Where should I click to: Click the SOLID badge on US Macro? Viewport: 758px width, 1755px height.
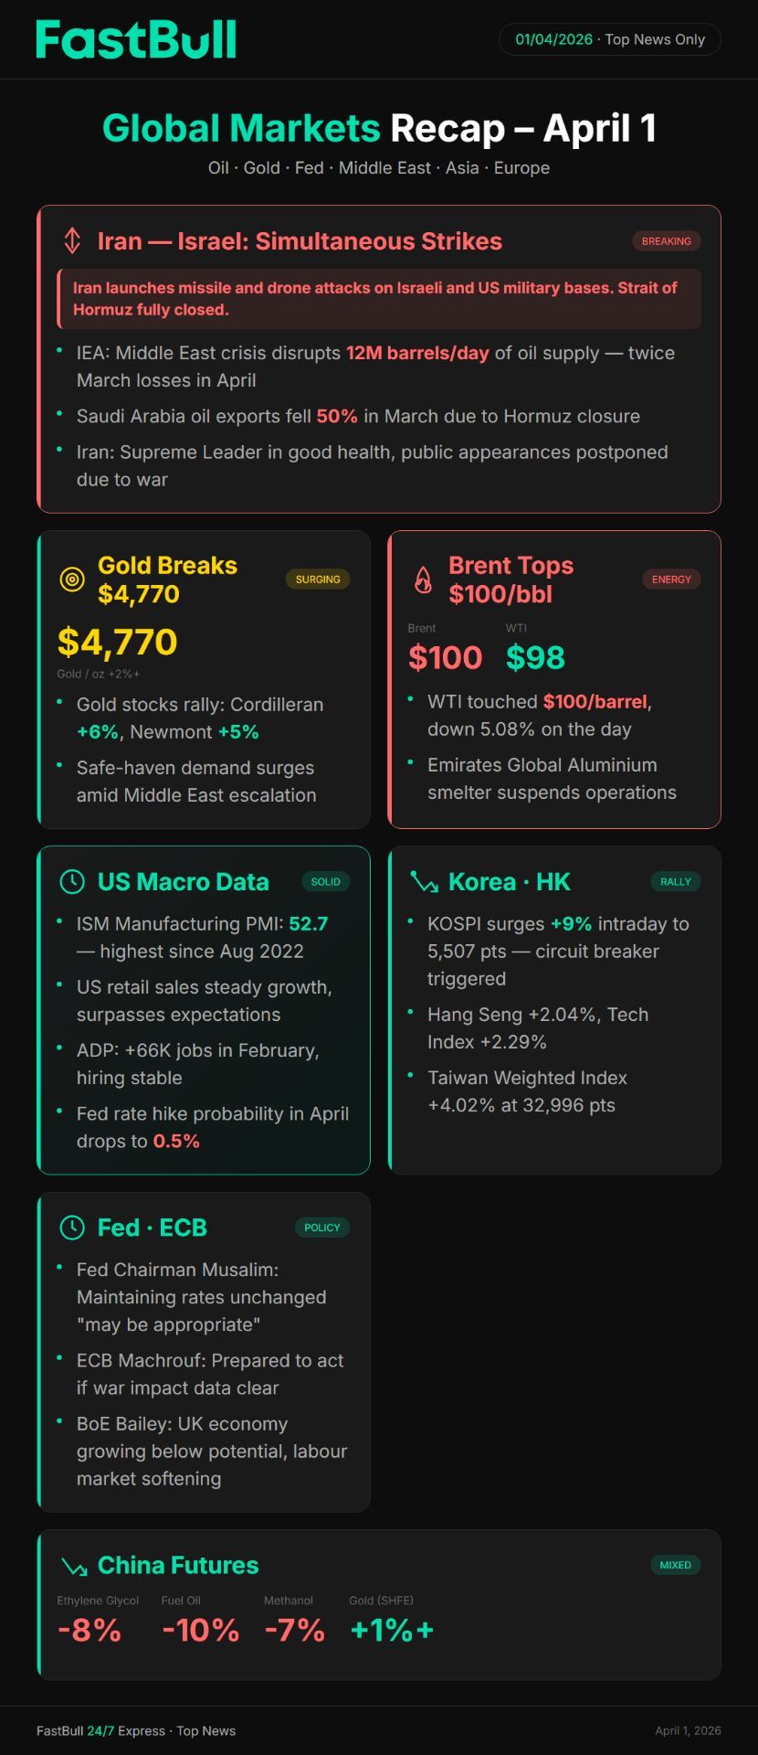pyautogui.click(x=325, y=882)
